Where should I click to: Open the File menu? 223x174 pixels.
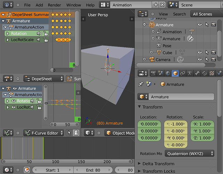click(27, 5)
